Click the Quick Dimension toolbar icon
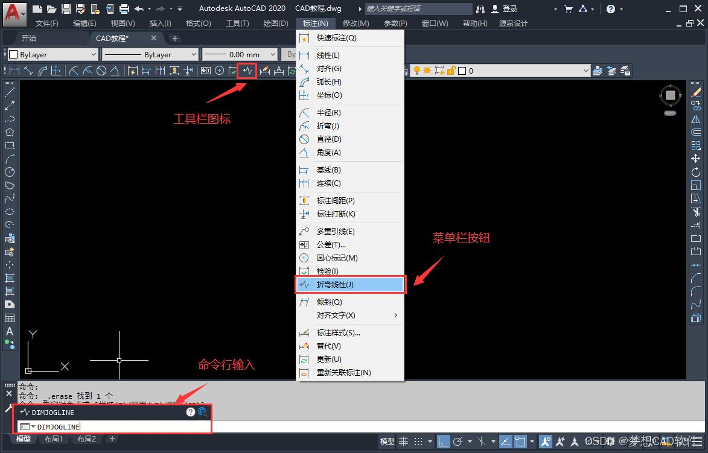This screenshot has width=708, height=453. pos(133,71)
